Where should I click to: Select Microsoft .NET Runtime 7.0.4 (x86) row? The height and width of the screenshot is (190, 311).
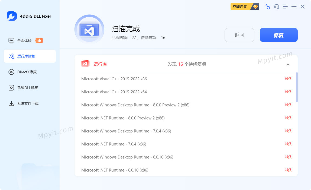(187, 144)
